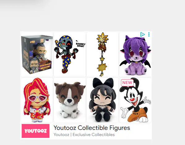
Task: Open the black-and-white cartoon character thumbnail
Action: click(x=135, y=100)
